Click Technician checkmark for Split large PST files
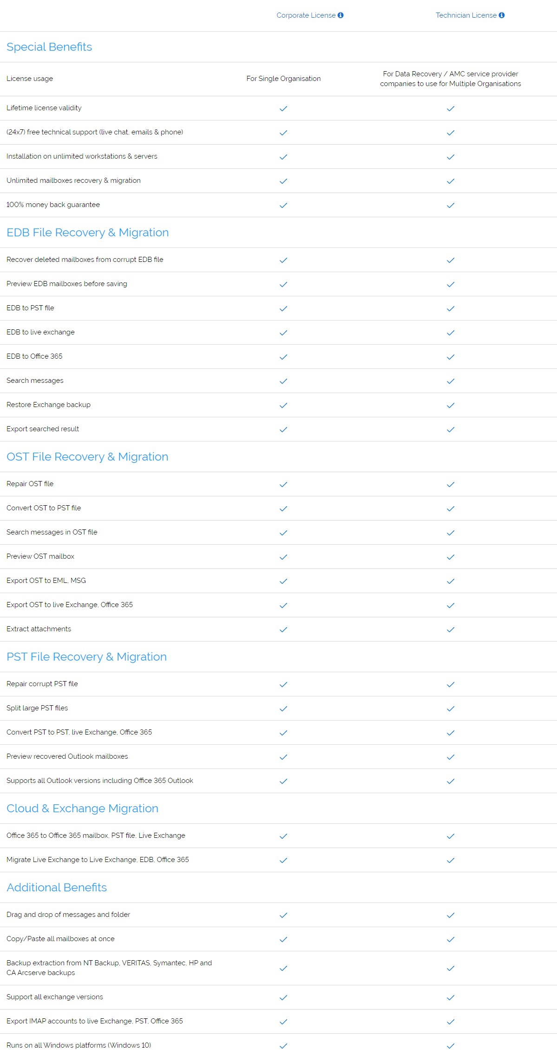 [451, 709]
